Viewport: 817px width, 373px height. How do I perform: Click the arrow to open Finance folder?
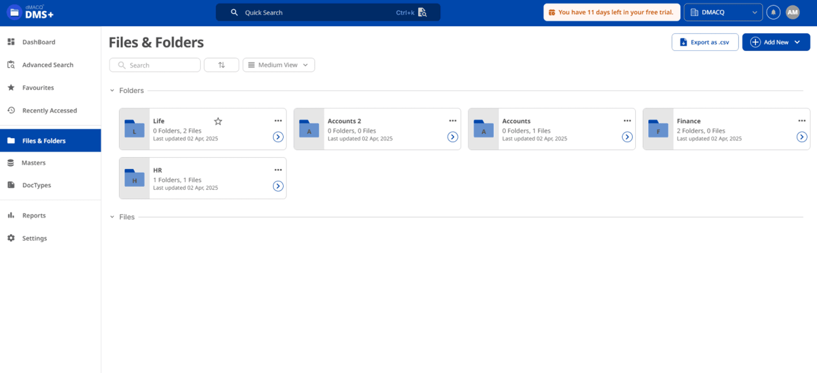pos(802,137)
